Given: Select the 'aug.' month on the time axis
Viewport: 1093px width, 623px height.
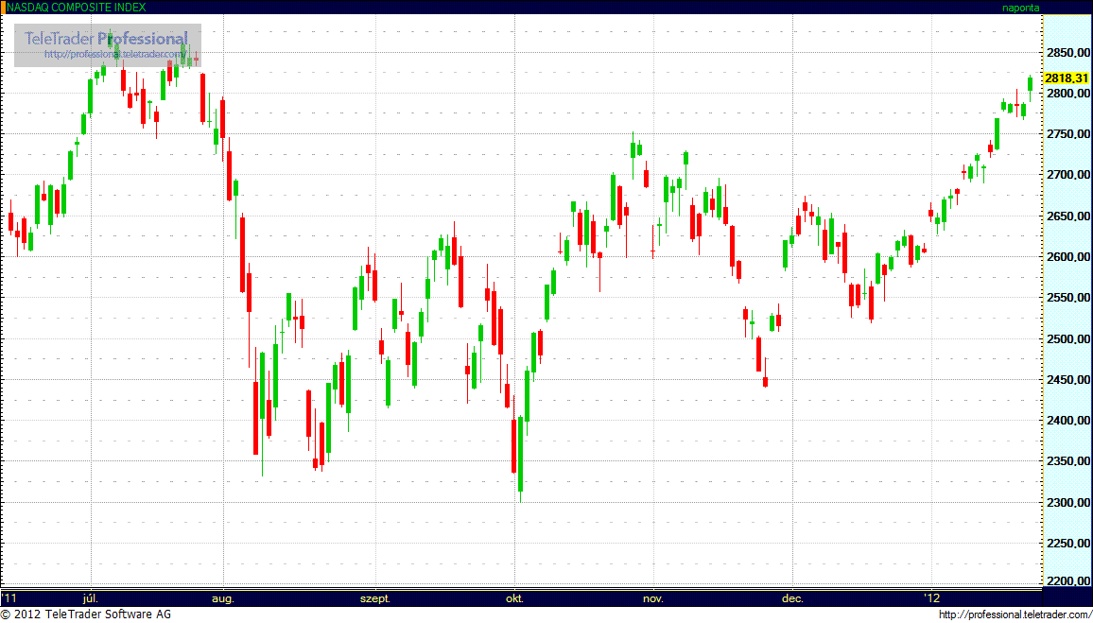Looking at the screenshot, I should coord(222,598).
